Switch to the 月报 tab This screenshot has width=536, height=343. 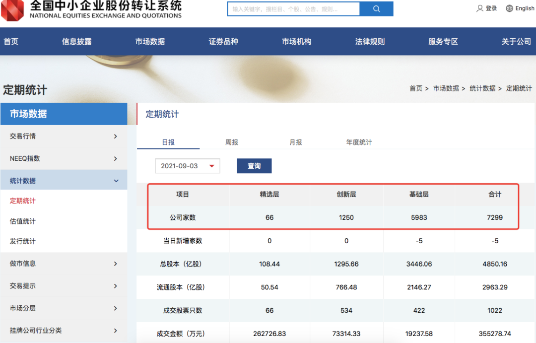[x=296, y=142]
